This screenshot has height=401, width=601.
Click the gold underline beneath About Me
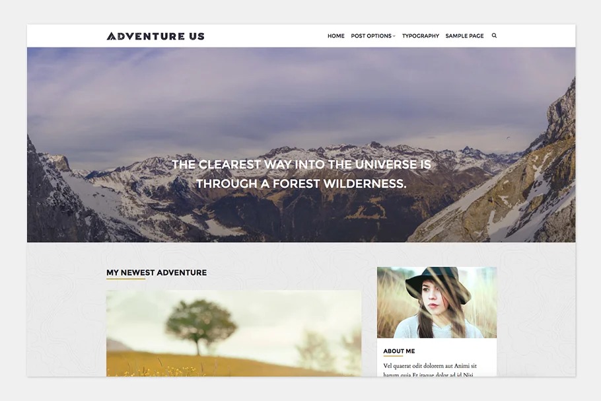pos(393,356)
